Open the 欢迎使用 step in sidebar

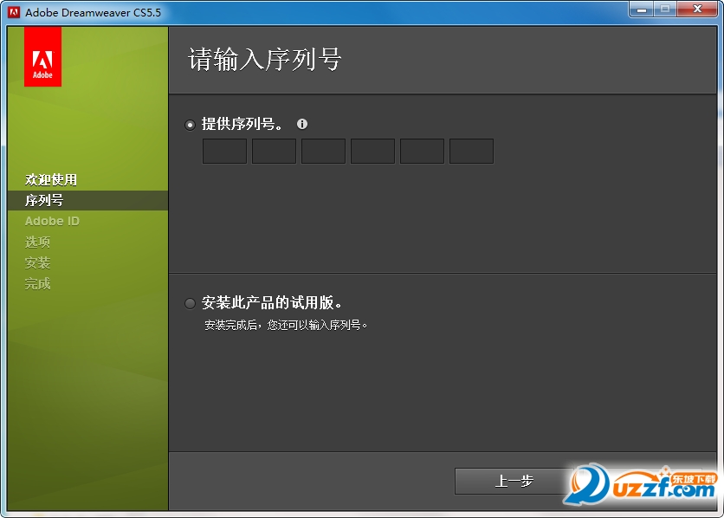tap(51, 179)
